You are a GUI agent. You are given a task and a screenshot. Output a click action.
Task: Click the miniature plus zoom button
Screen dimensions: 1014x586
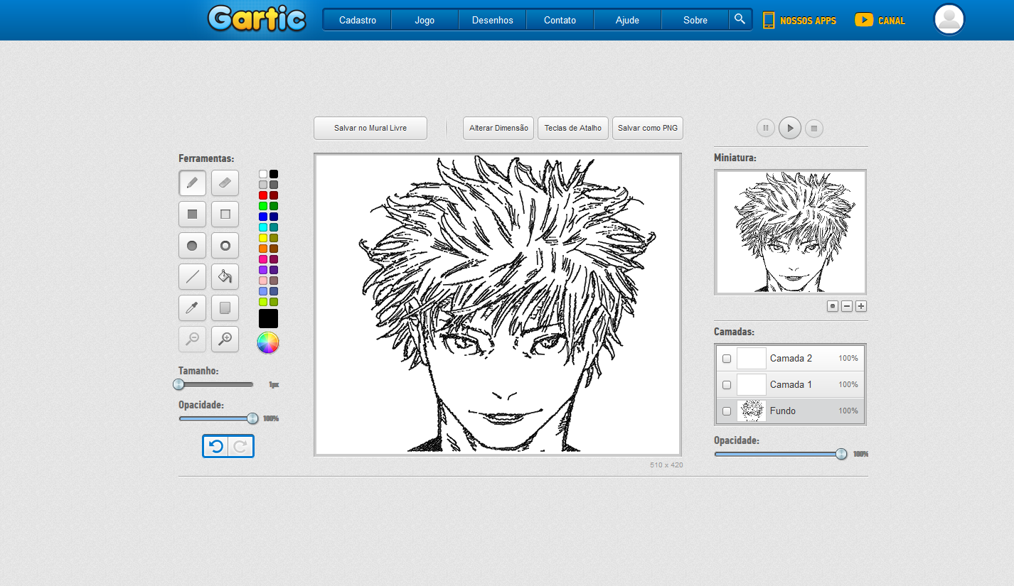(861, 306)
